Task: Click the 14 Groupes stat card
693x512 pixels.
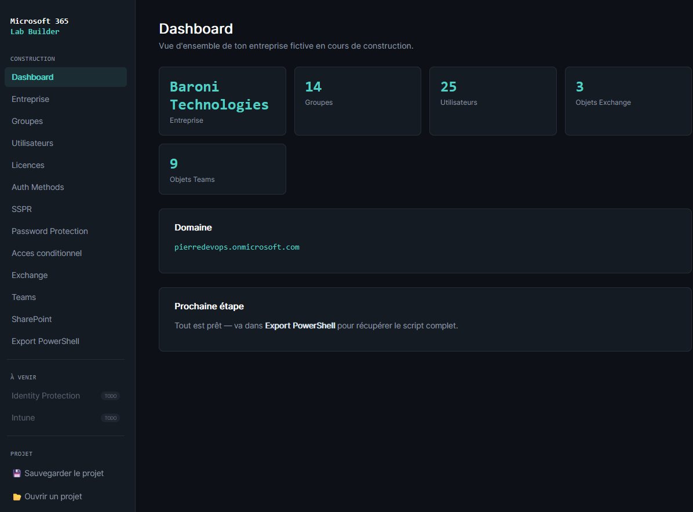Action: click(358, 101)
